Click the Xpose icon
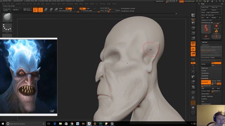 point(193,113)
